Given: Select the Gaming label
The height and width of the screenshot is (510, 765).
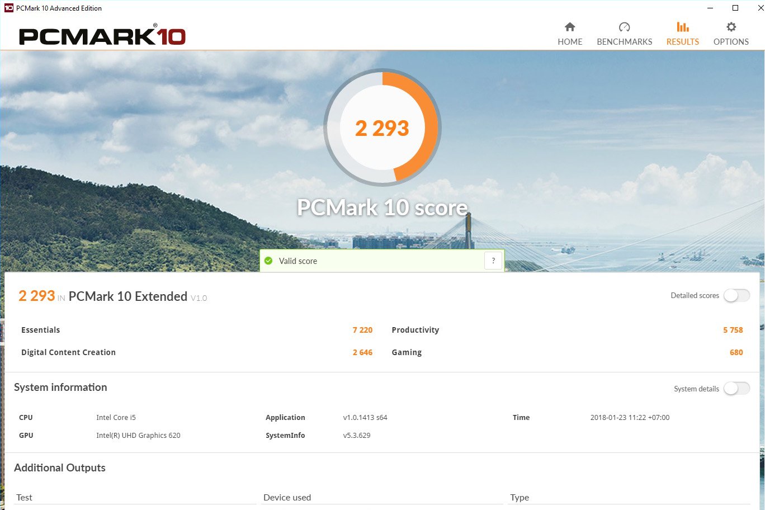Looking at the screenshot, I should tap(407, 352).
